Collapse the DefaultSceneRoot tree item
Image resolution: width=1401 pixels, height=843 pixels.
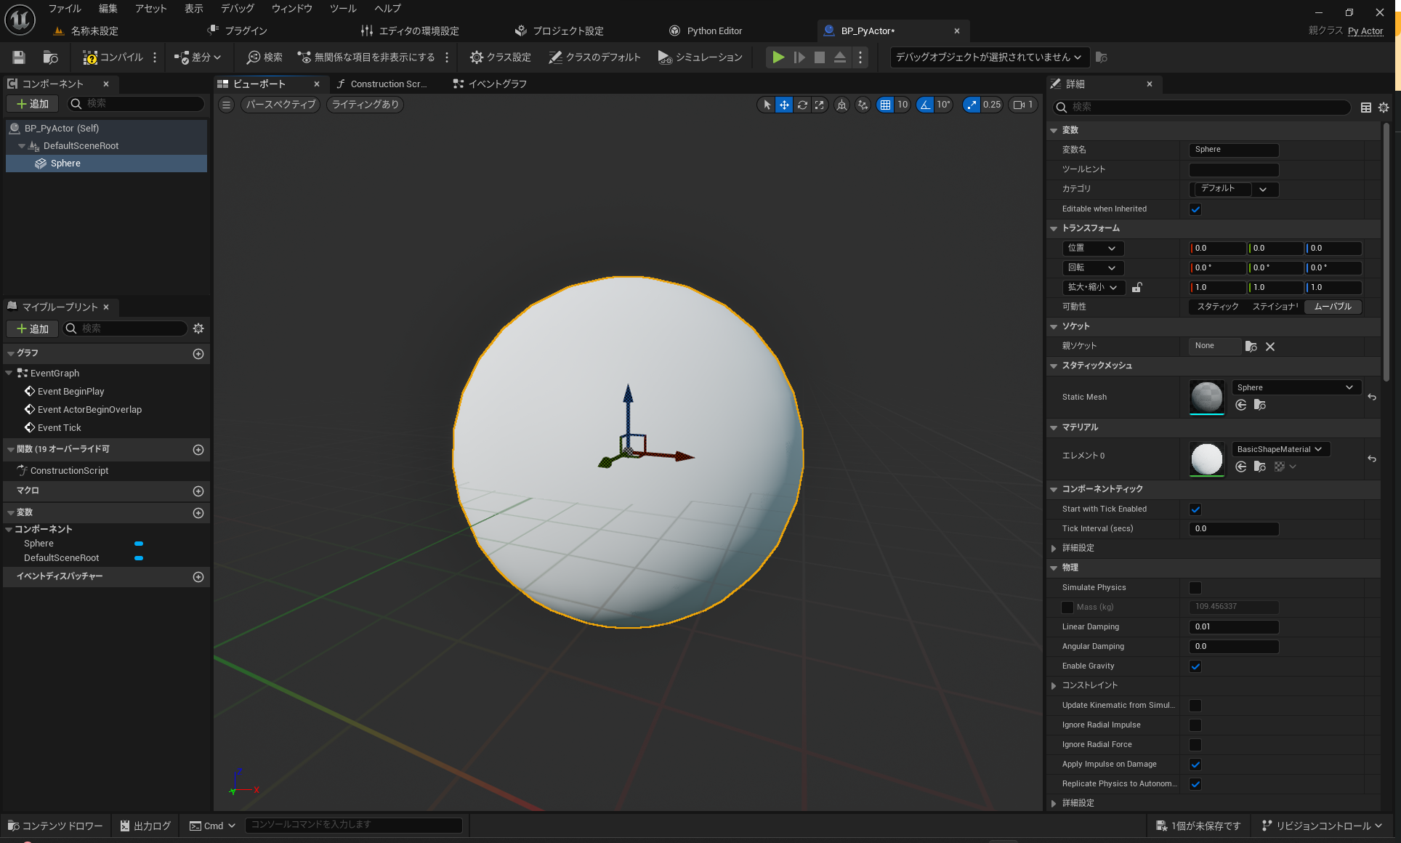point(23,145)
